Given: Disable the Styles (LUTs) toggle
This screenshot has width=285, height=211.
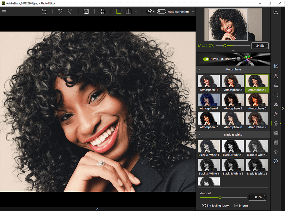Looking at the screenshot, I should pos(206,59).
